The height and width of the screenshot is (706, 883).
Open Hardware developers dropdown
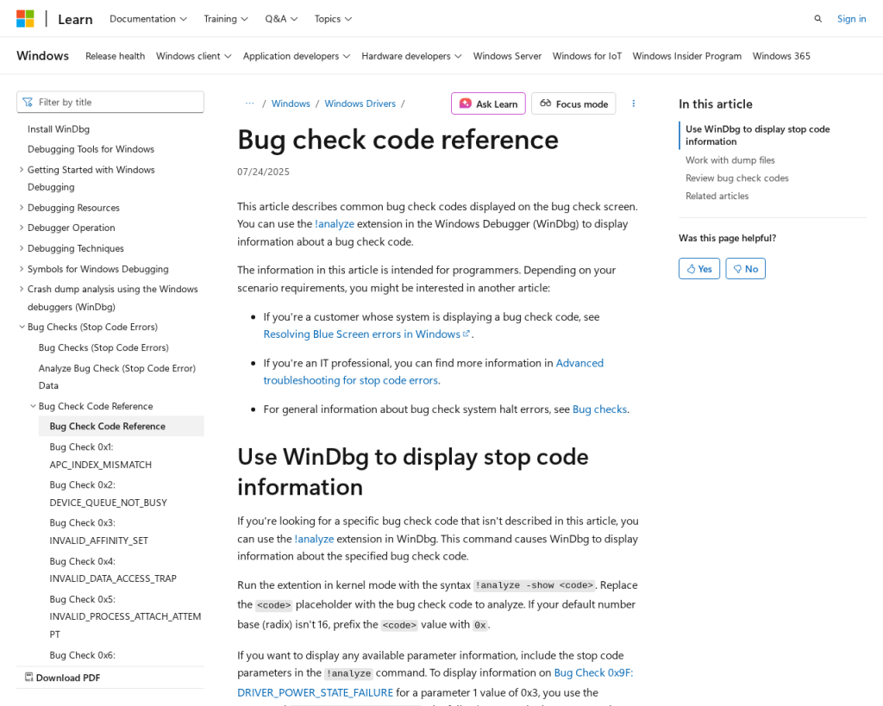411,56
